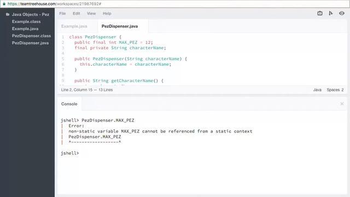Open Example.class in the file tree
This screenshot has width=350, height=197.
(26, 21)
